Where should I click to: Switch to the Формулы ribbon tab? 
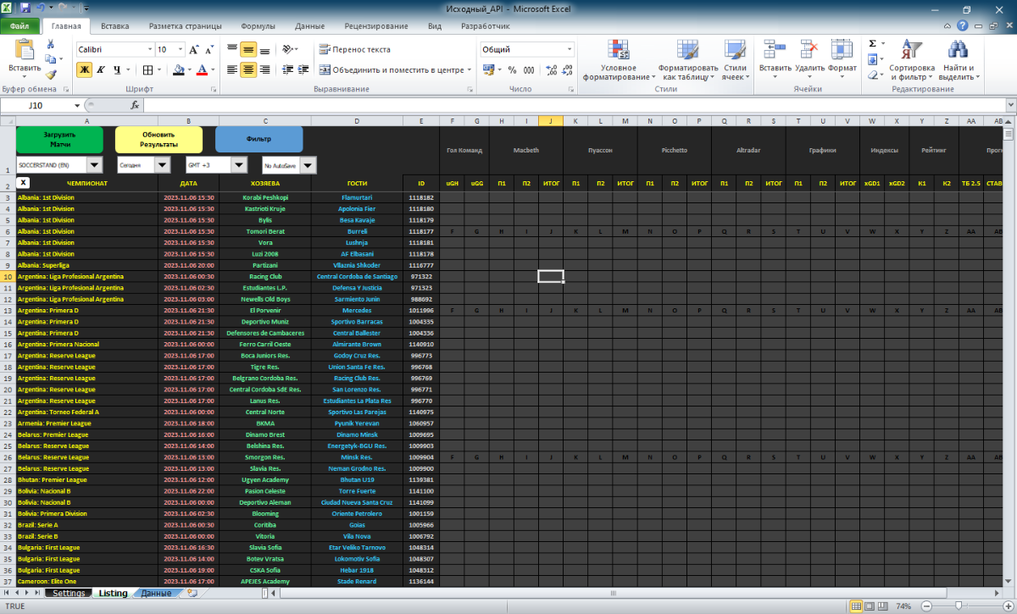pyautogui.click(x=258, y=26)
